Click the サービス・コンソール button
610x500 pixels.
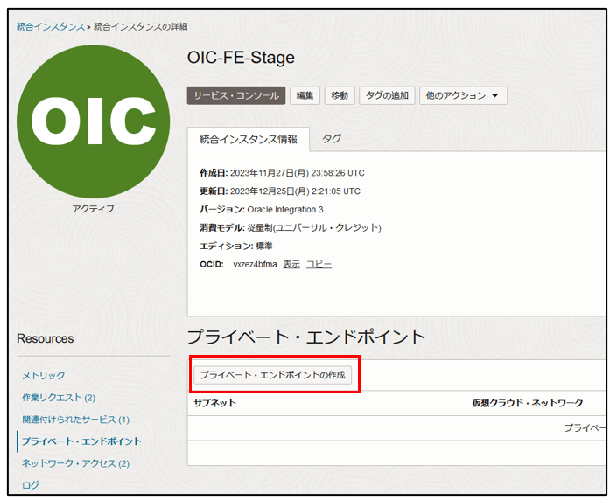[236, 95]
